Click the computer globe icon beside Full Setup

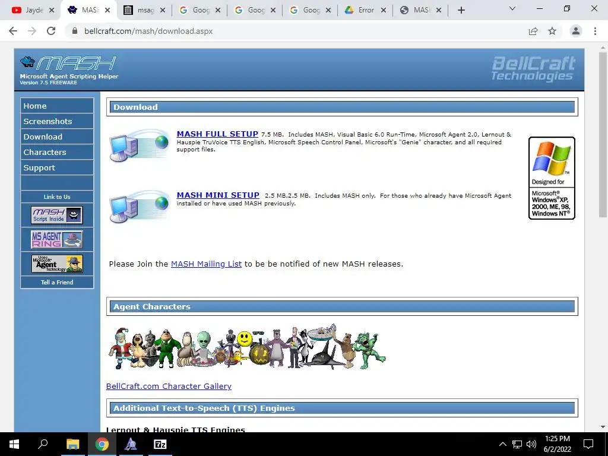pyautogui.click(x=140, y=145)
